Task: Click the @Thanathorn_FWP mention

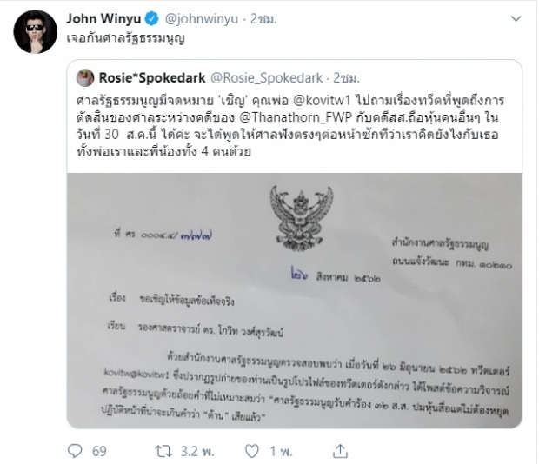Action: coord(296,117)
